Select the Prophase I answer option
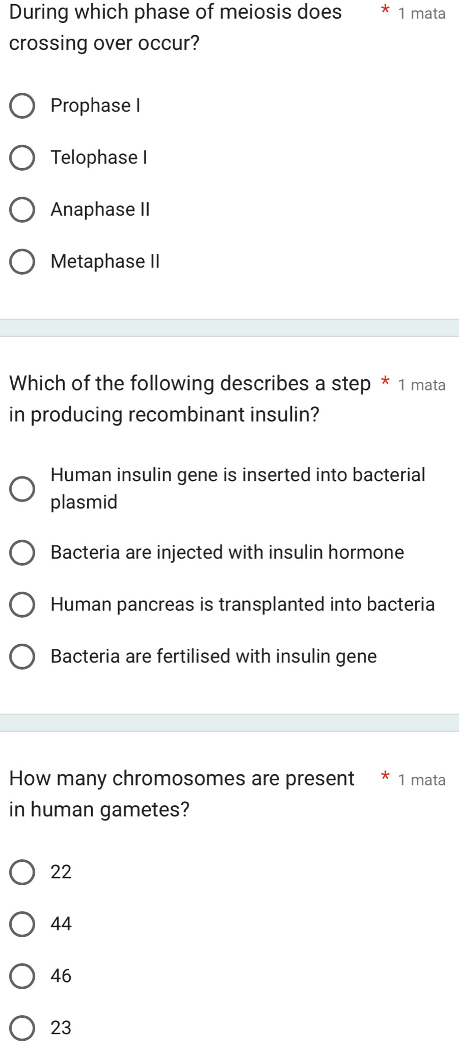459x1055 pixels. pos(22,106)
